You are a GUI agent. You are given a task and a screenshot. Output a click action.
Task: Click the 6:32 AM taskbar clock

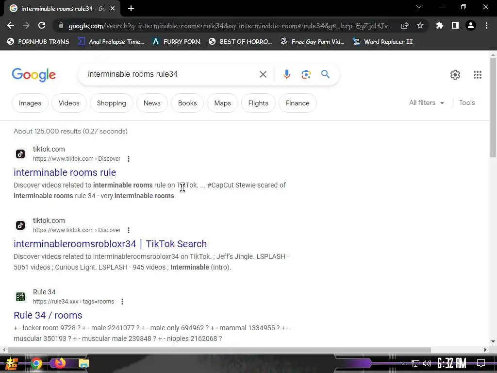tap(452, 363)
